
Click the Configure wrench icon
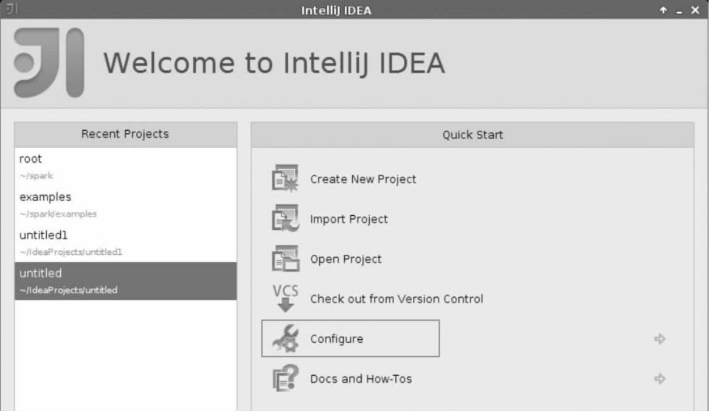tap(285, 339)
